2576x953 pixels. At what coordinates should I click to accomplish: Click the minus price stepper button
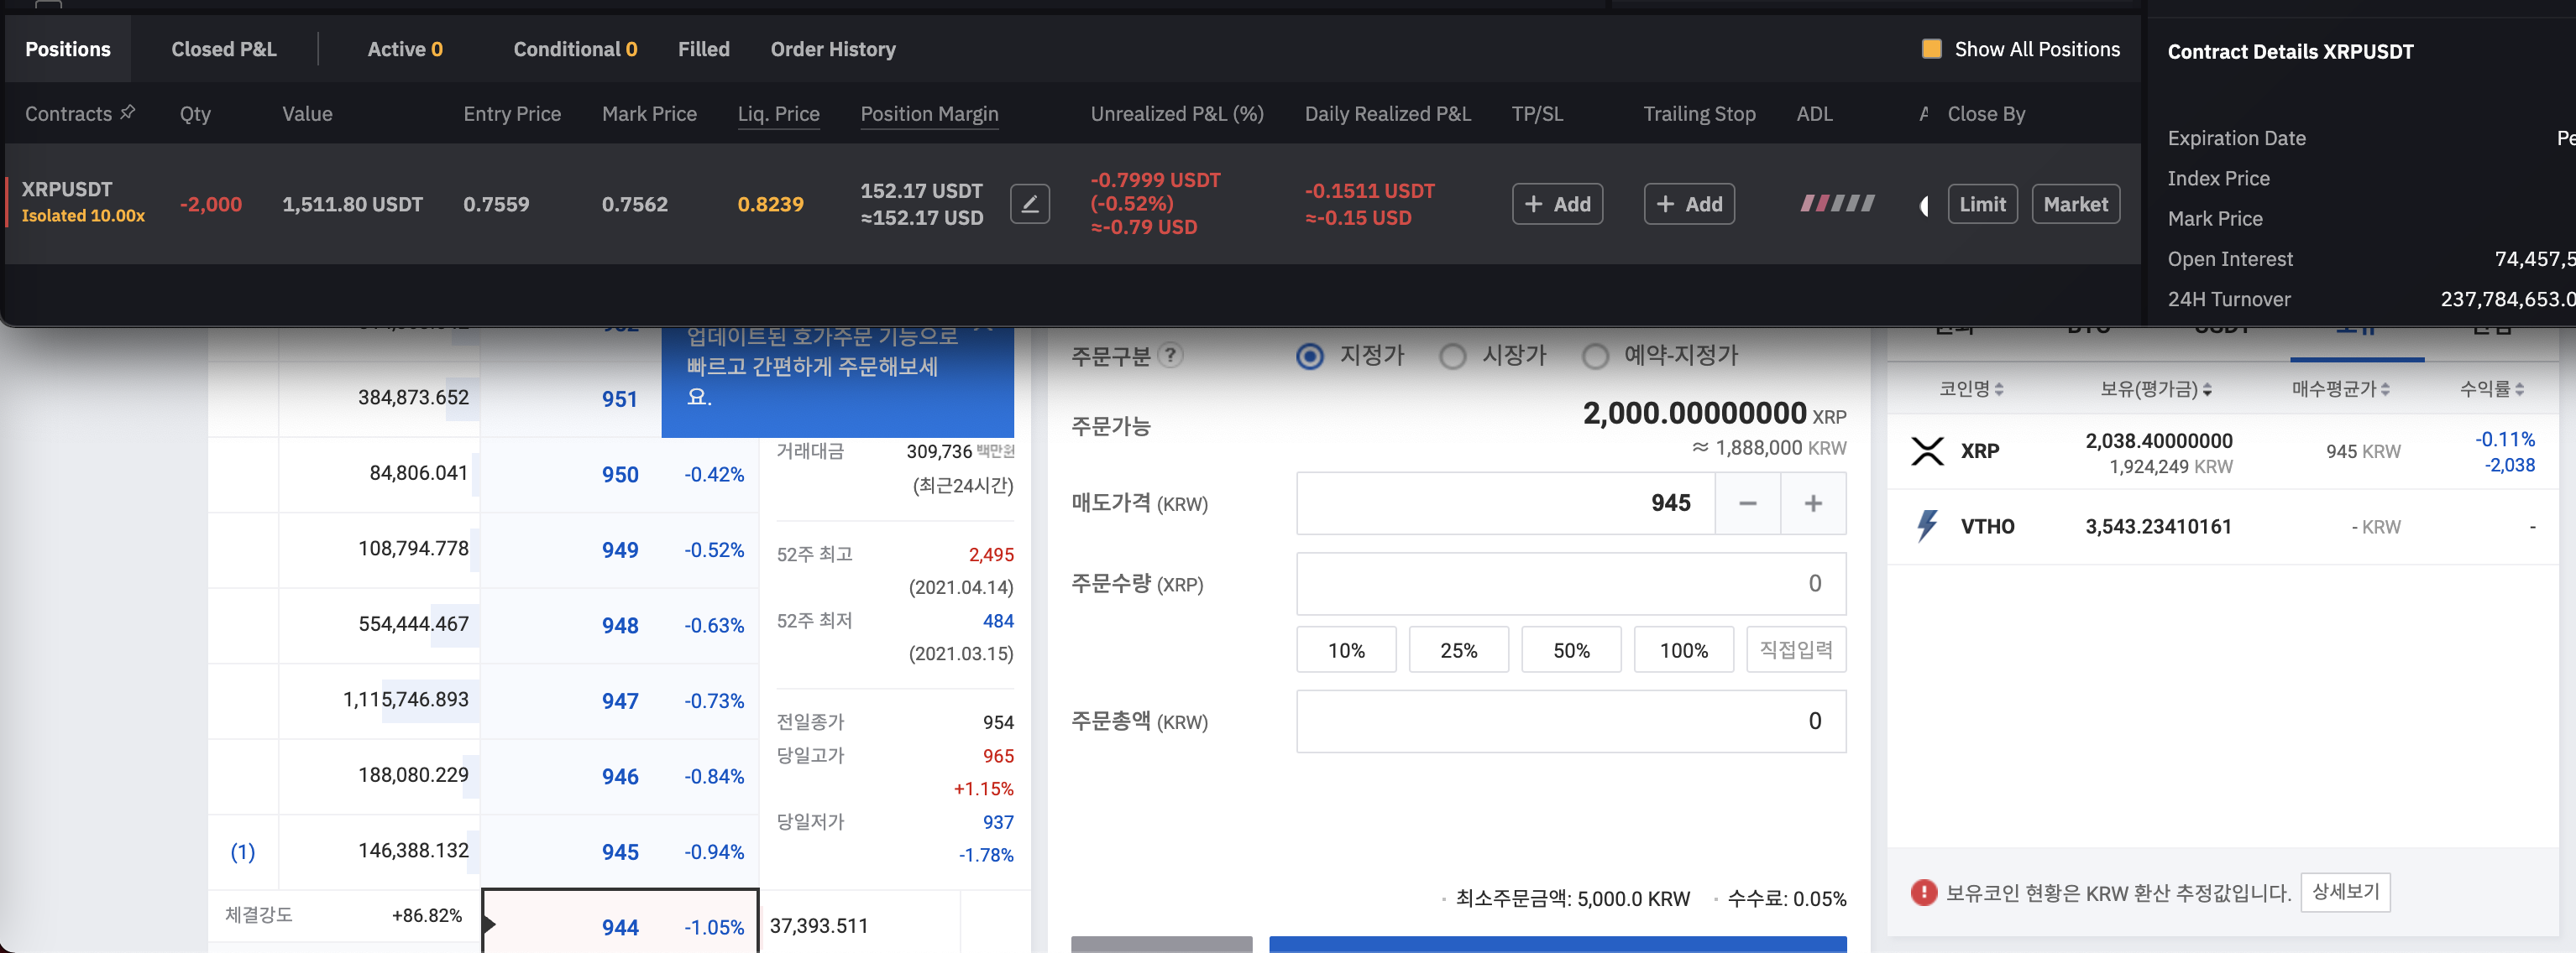pos(1747,503)
